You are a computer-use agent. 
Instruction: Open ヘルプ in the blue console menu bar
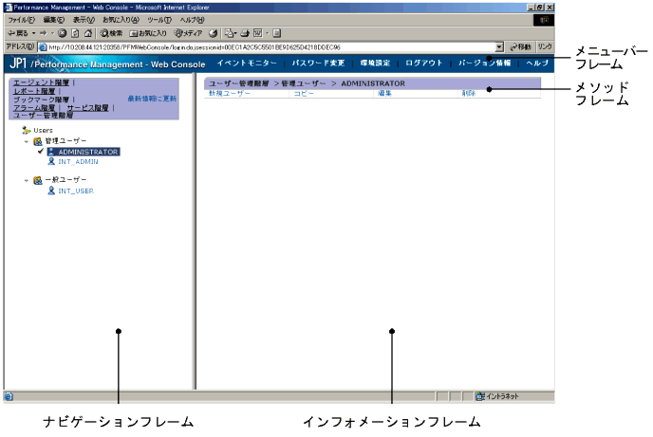[x=537, y=63]
